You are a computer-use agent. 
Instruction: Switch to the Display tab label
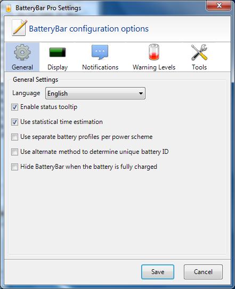point(58,67)
